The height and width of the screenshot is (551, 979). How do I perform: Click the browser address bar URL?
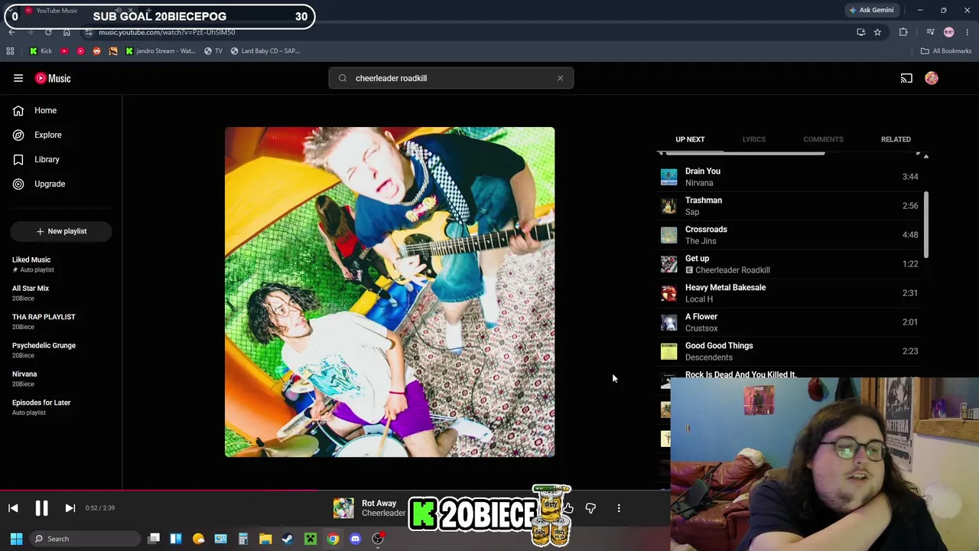click(x=167, y=32)
